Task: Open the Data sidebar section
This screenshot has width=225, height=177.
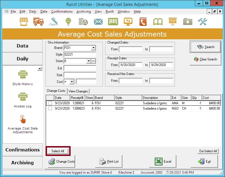Action: coord(22,46)
